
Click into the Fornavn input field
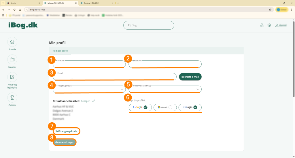coord(89,64)
